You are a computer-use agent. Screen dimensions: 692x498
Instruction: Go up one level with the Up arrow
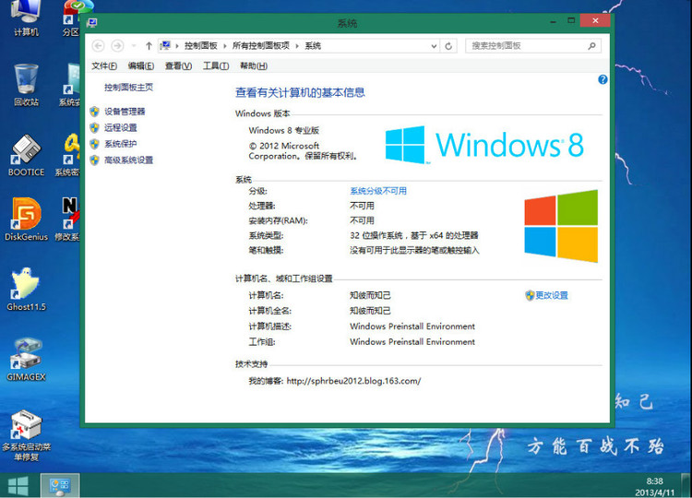(x=149, y=45)
